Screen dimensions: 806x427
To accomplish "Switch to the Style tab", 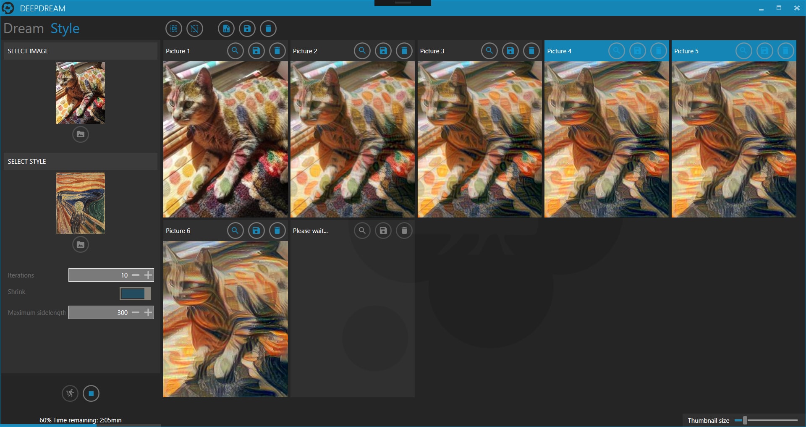I will point(65,29).
